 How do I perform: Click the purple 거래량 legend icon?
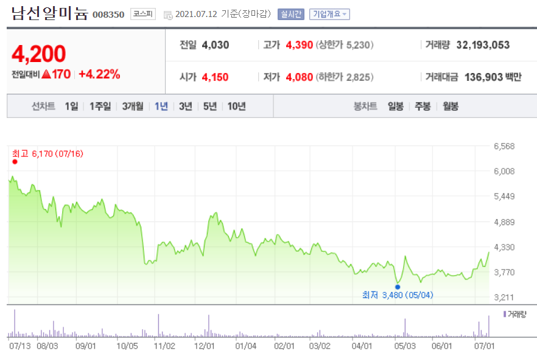tap(505, 314)
